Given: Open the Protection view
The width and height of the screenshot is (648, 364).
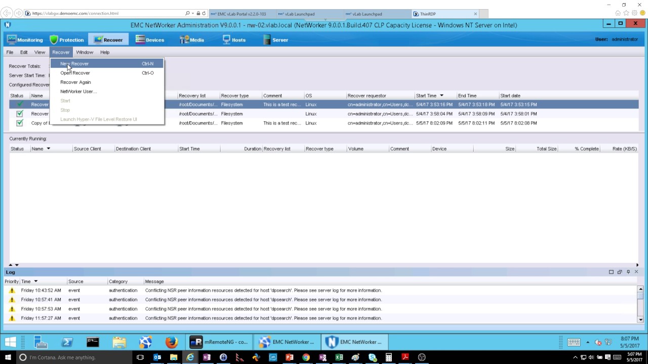Looking at the screenshot, I should 66,40.
